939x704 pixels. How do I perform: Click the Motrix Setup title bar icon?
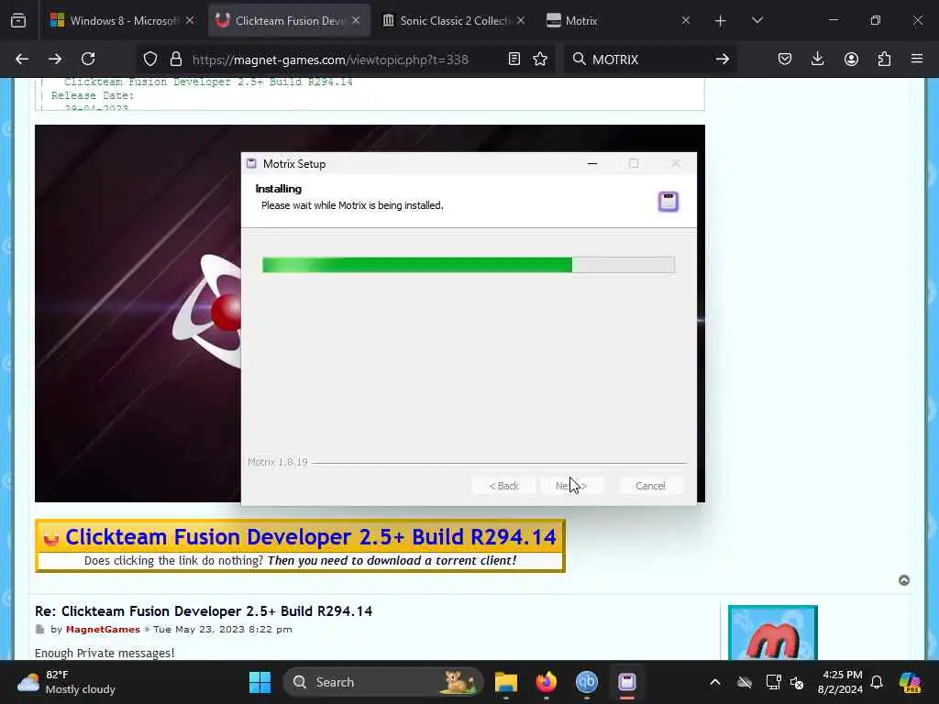(x=251, y=163)
